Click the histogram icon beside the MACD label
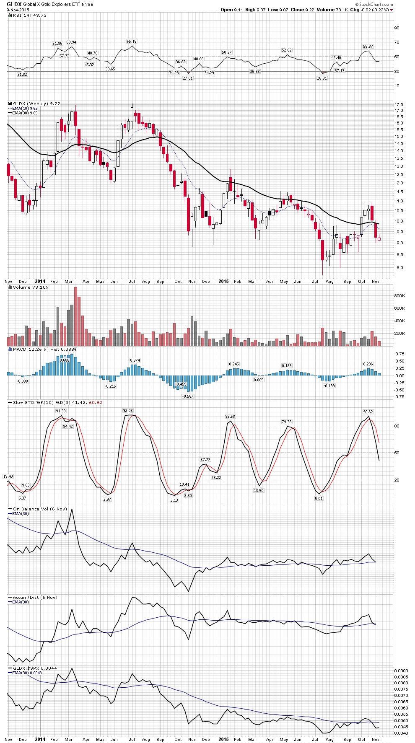This screenshot has height=743, width=415. tap(10, 349)
